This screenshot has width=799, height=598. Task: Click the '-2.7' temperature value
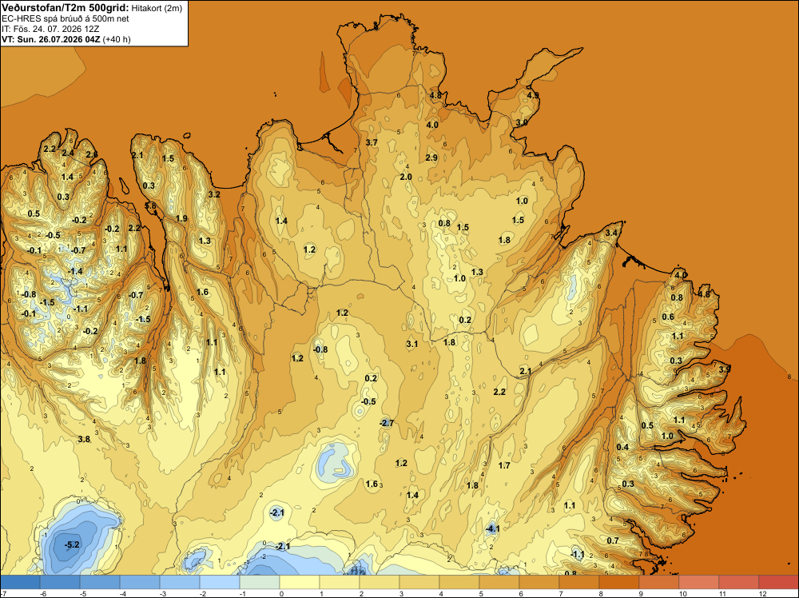pyautogui.click(x=387, y=423)
